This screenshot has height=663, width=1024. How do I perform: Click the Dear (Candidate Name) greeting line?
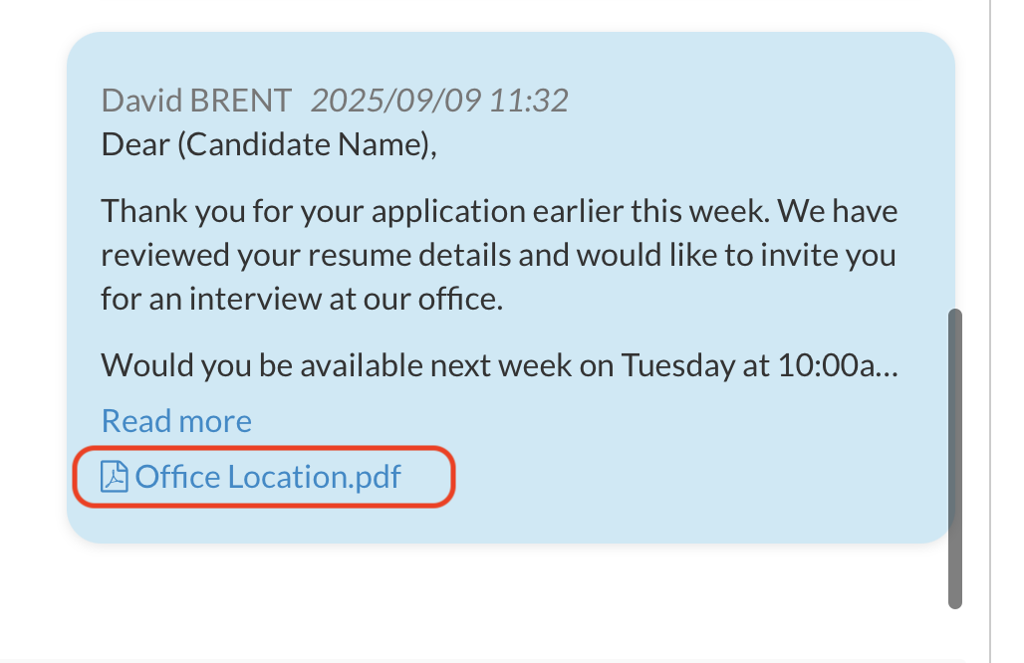[x=269, y=145]
